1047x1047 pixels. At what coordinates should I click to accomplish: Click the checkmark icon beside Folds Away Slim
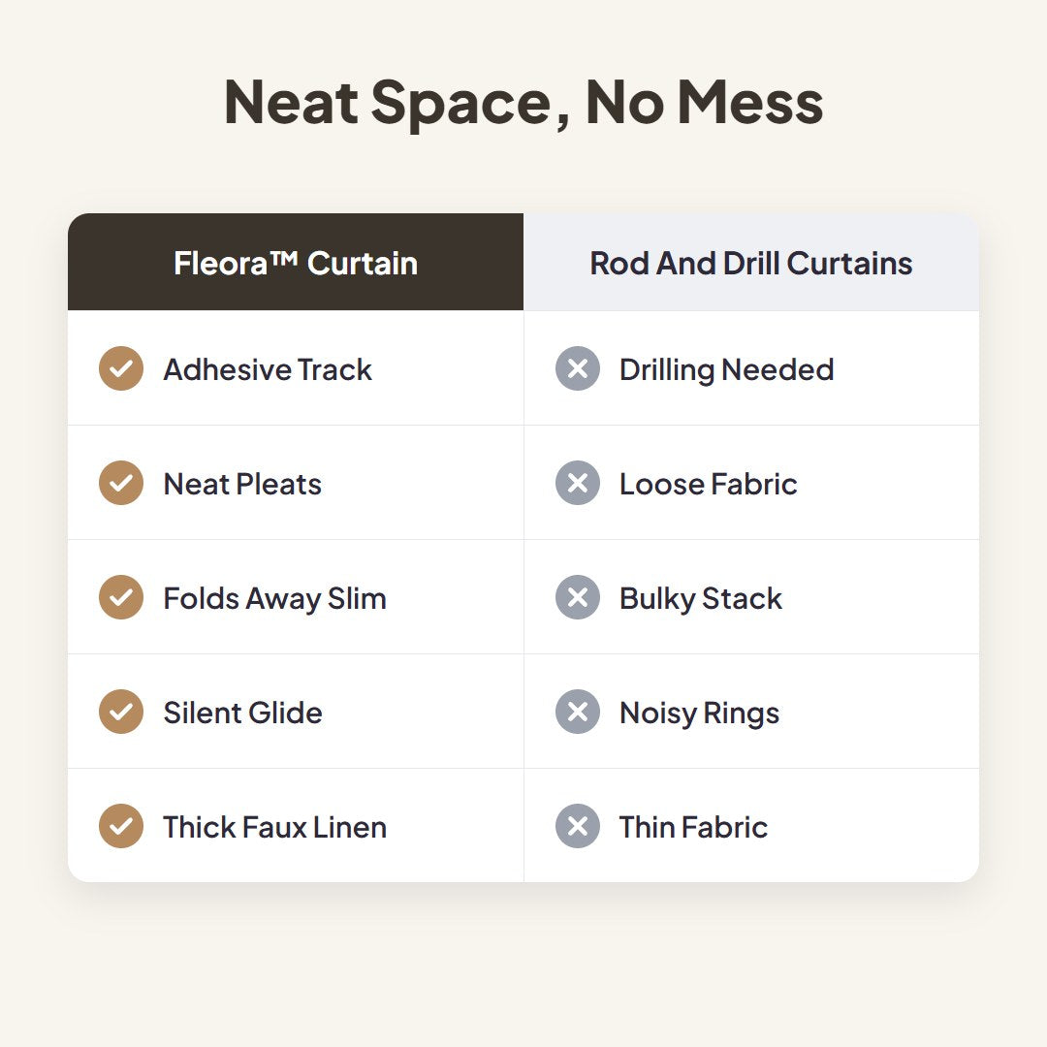(x=121, y=597)
